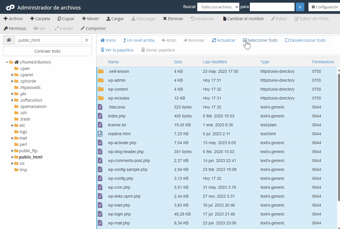Expand the .pki folder in tree
This screenshot has height=229, width=340.
12,94
